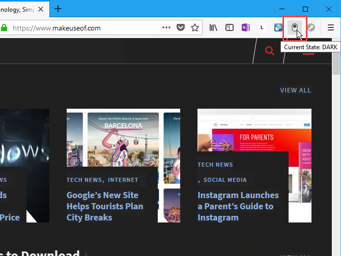Click the makeuseof.com address bar

click(81, 28)
